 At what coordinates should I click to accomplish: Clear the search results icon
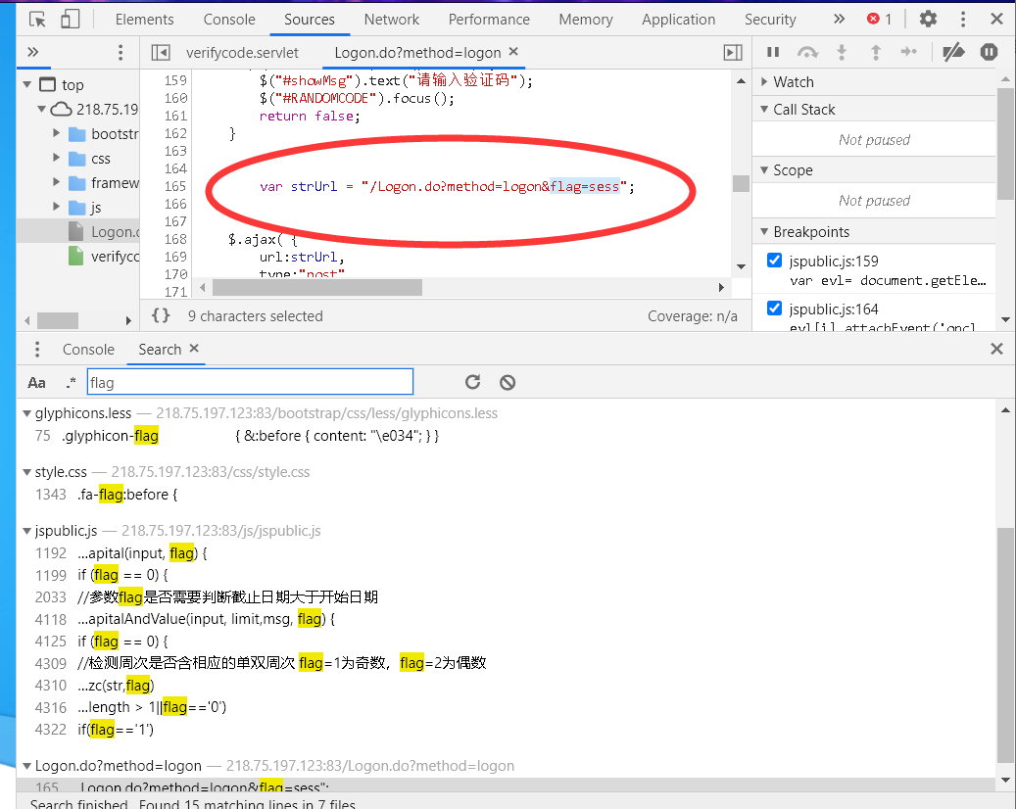tap(508, 382)
